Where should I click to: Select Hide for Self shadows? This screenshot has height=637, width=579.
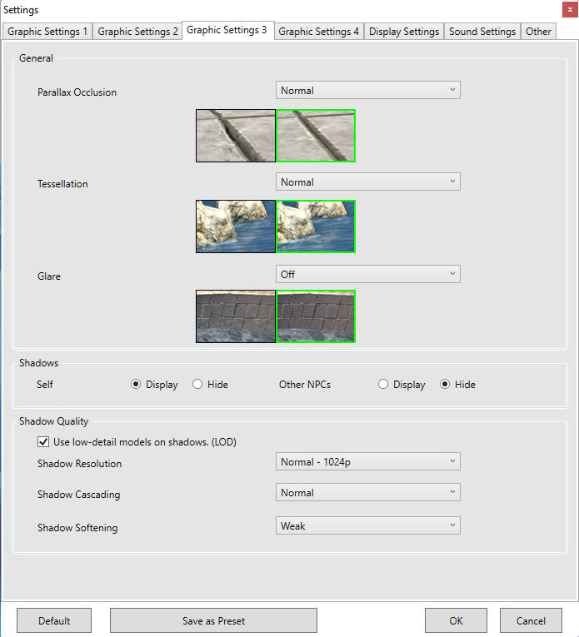(197, 385)
